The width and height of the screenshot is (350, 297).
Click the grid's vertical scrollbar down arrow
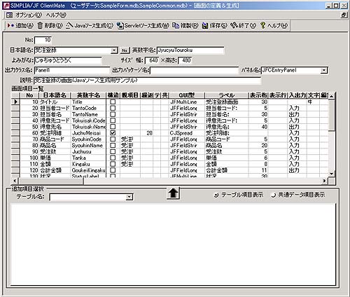[x=332, y=174]
